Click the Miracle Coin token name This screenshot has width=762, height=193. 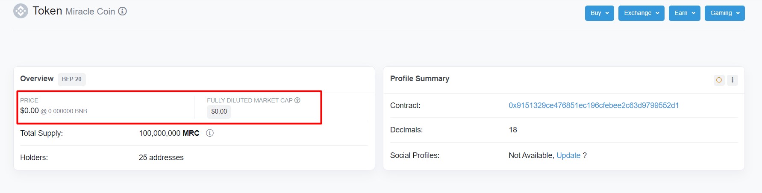pos(90,12)
